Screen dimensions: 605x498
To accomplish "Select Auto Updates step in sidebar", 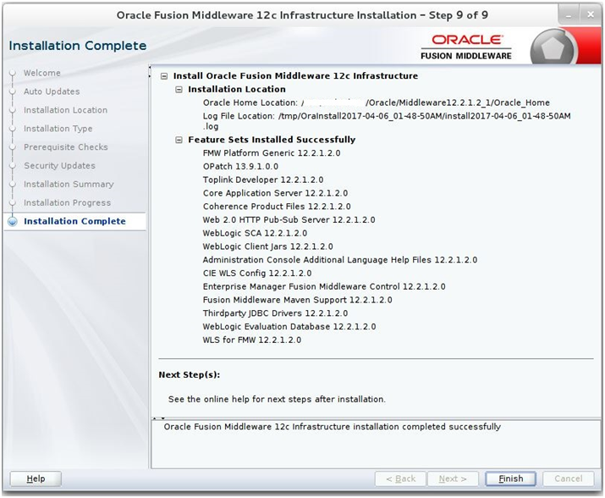I will coord(52,91).
